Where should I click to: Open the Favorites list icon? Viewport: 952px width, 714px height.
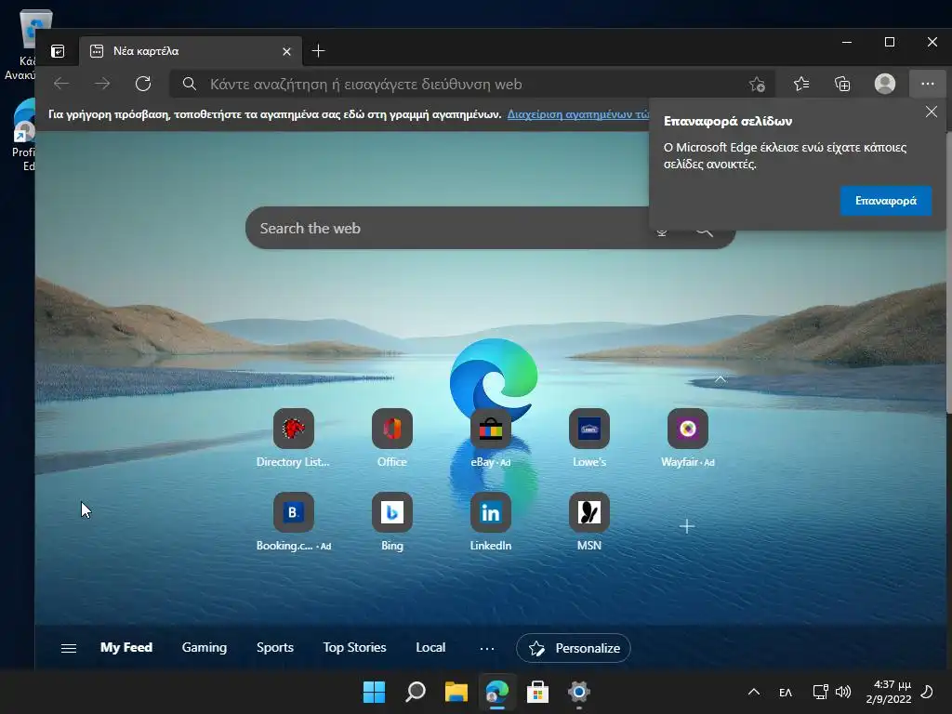tap(801, 84)
